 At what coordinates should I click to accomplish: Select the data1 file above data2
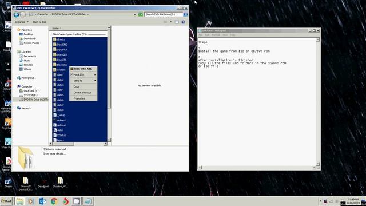click(58, 75)
